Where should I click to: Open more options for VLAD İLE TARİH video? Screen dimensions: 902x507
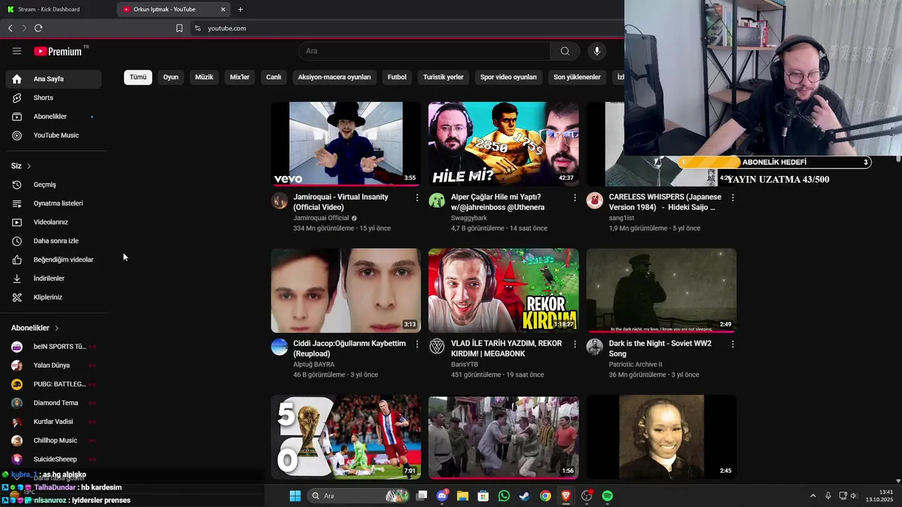[575, 344]
